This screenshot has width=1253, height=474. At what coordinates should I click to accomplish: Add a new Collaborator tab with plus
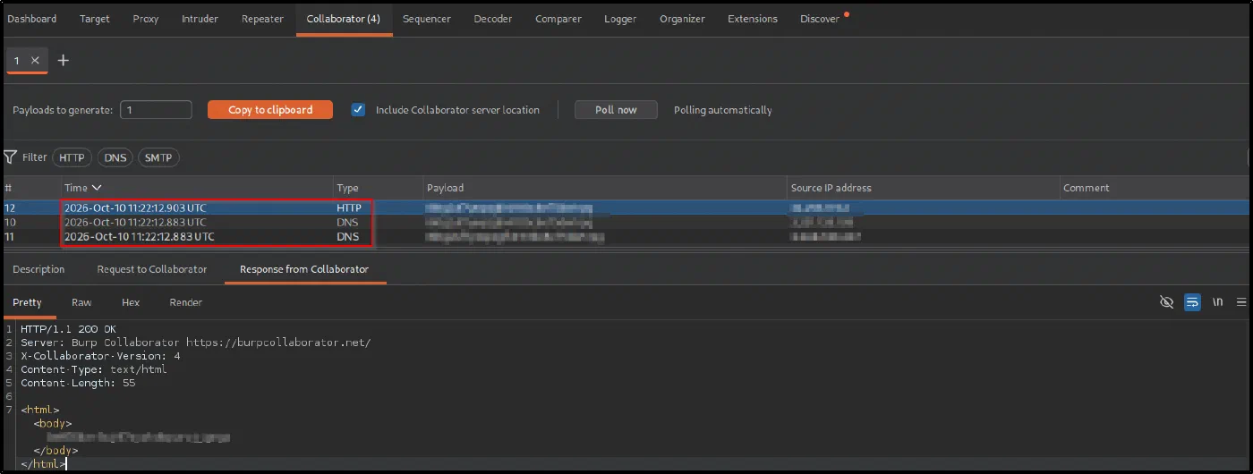pyautogui.click(x=63, y=60)
